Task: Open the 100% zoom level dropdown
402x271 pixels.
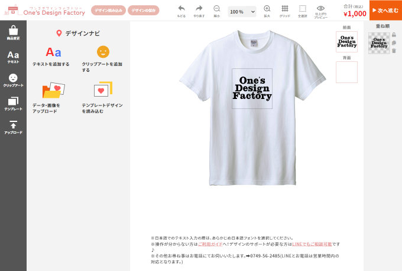Action: (242, 11)
